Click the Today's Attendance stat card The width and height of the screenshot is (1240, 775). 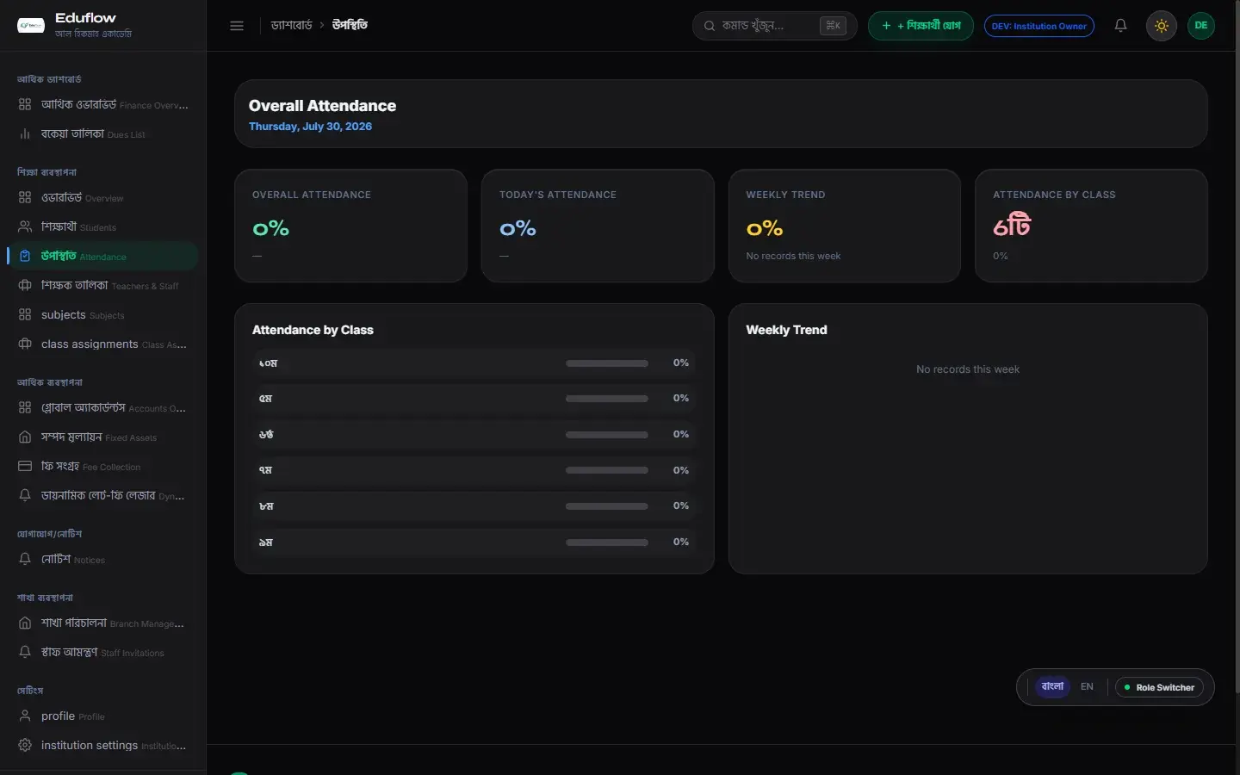click(x=598, y=226)
